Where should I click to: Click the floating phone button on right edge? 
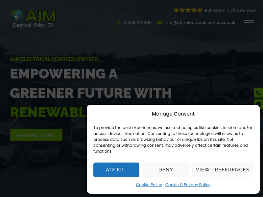point(258,93)
